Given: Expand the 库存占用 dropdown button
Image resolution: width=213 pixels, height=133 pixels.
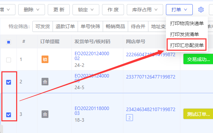Looking at the screenshot, I should pos(145,10).
